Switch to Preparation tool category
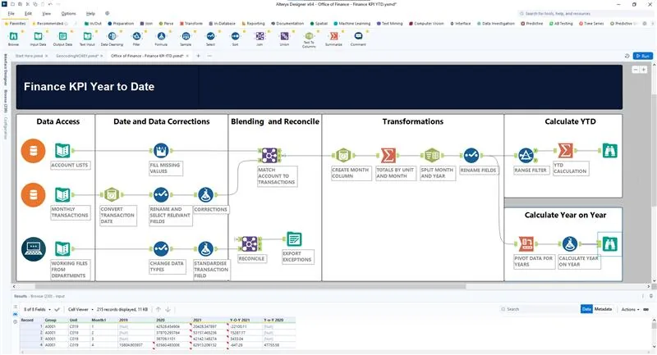The width and height of the screenshot is (657, 355). point(121,24)
